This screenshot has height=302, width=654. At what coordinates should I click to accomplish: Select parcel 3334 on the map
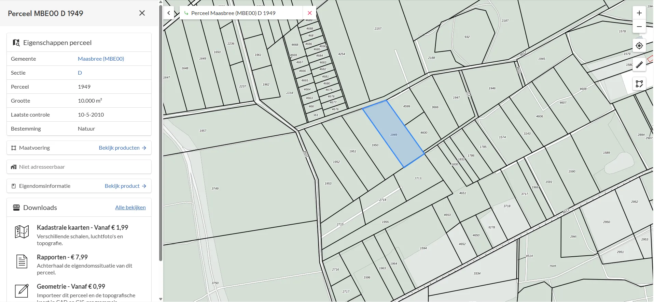click(x=477, y=273)
